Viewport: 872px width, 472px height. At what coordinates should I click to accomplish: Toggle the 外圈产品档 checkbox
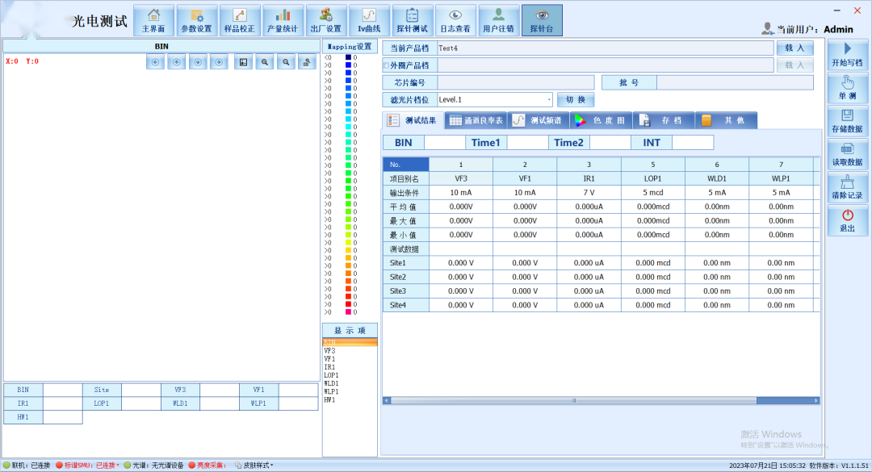pyautogui.click(x=386, y=65)
